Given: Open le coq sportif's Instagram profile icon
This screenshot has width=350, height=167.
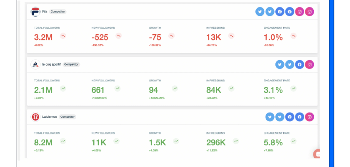Looking at the screenshot, I should click(x=310, y=64).
